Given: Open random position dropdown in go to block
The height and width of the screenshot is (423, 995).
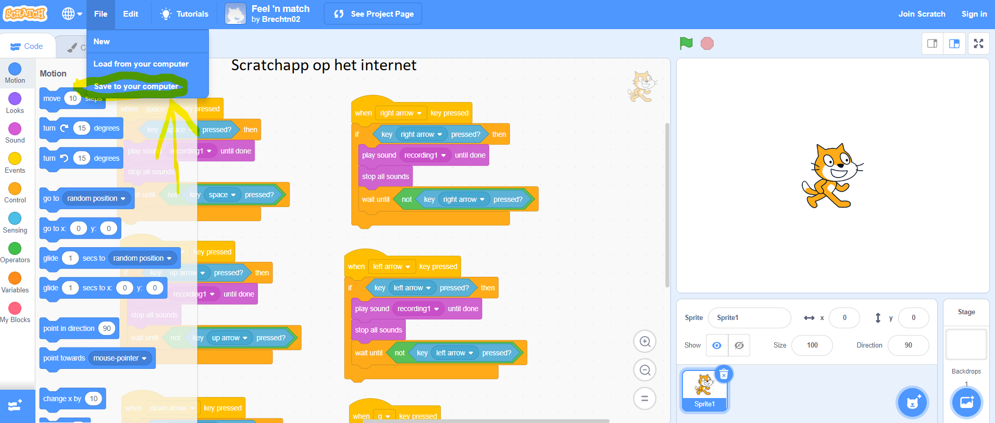Looking at the screenshot, I should point(96,199).
